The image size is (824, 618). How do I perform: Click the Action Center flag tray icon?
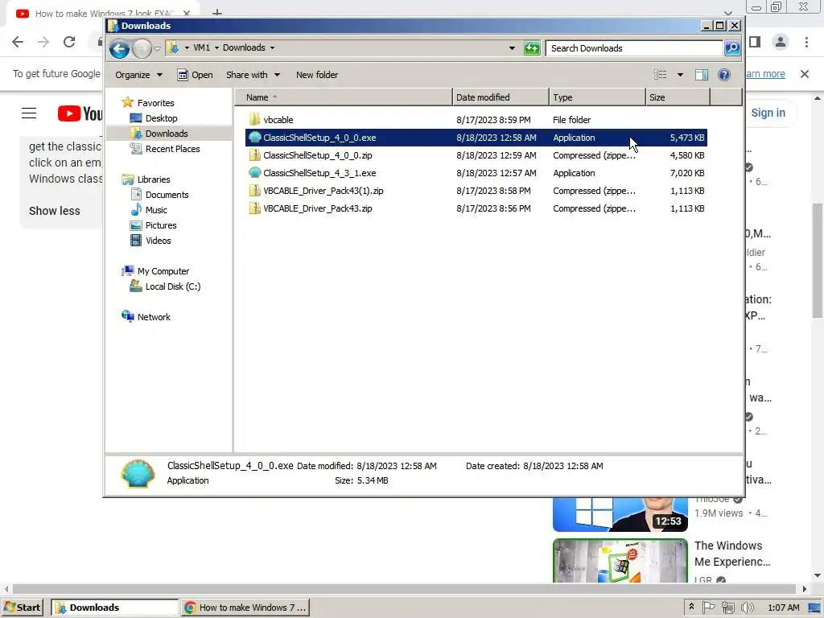coord(708,607)
